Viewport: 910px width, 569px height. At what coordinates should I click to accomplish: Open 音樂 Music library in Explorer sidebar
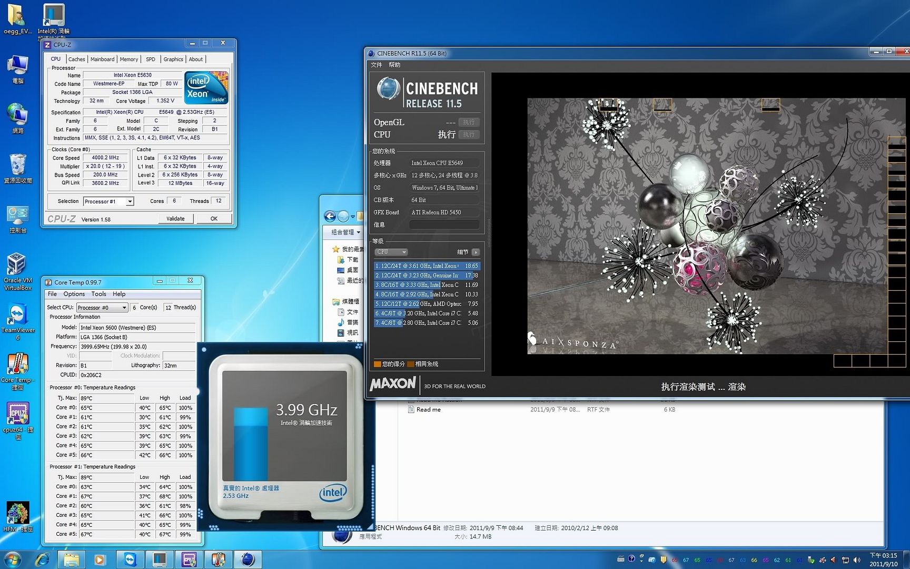pos(348,322)
